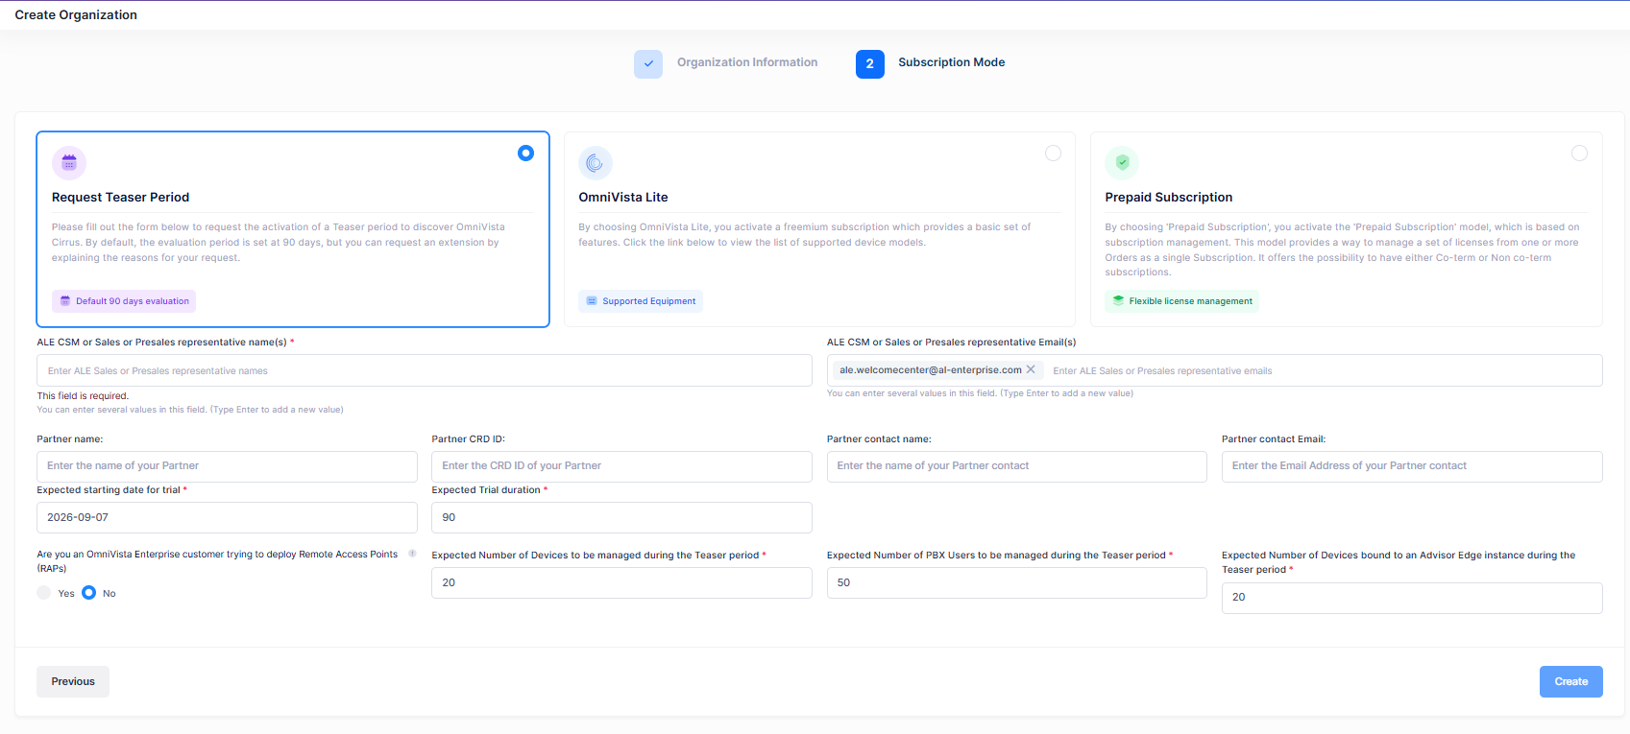Open the Subscription Mode step

(x=952, y=62)
